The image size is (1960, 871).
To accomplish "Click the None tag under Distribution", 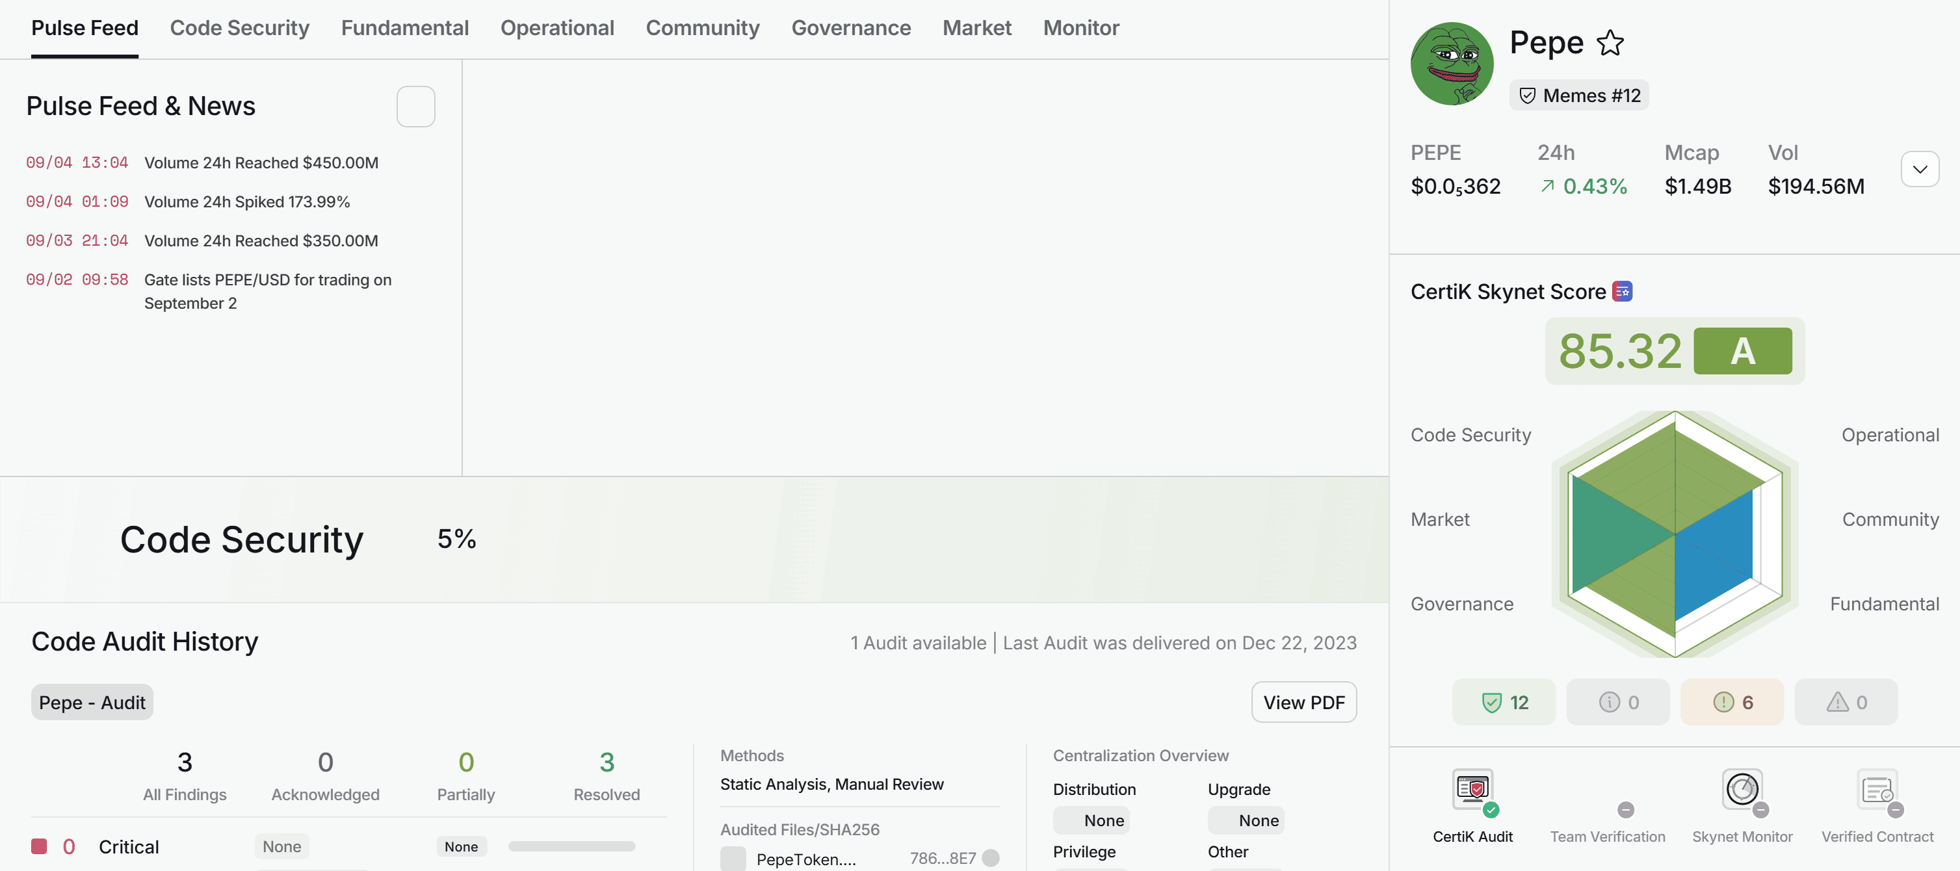I will [1091, 820].
